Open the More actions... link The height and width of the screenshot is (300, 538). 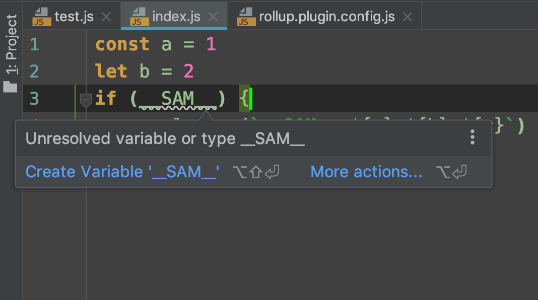click(366, 172)
